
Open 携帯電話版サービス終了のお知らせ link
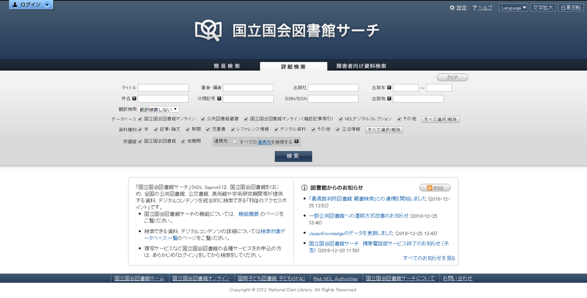coord(378,246)
